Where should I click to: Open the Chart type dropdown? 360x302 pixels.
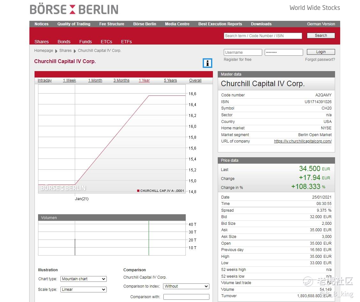(83, 279)
